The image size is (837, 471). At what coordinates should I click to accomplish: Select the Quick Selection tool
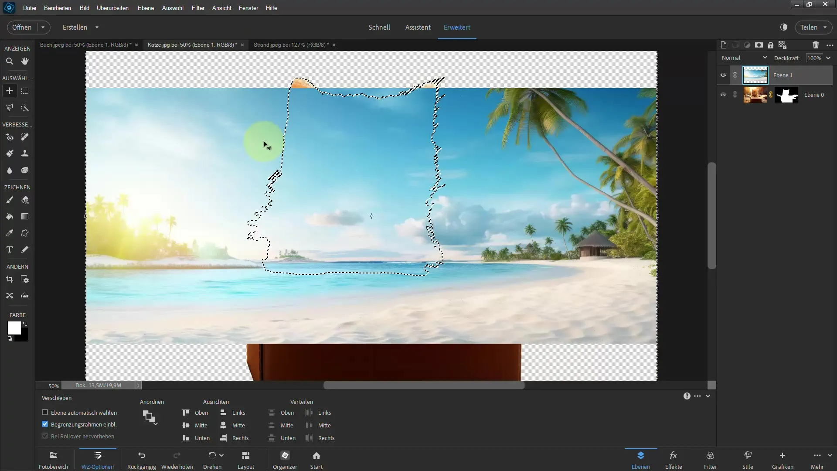[x=25, y=107]
